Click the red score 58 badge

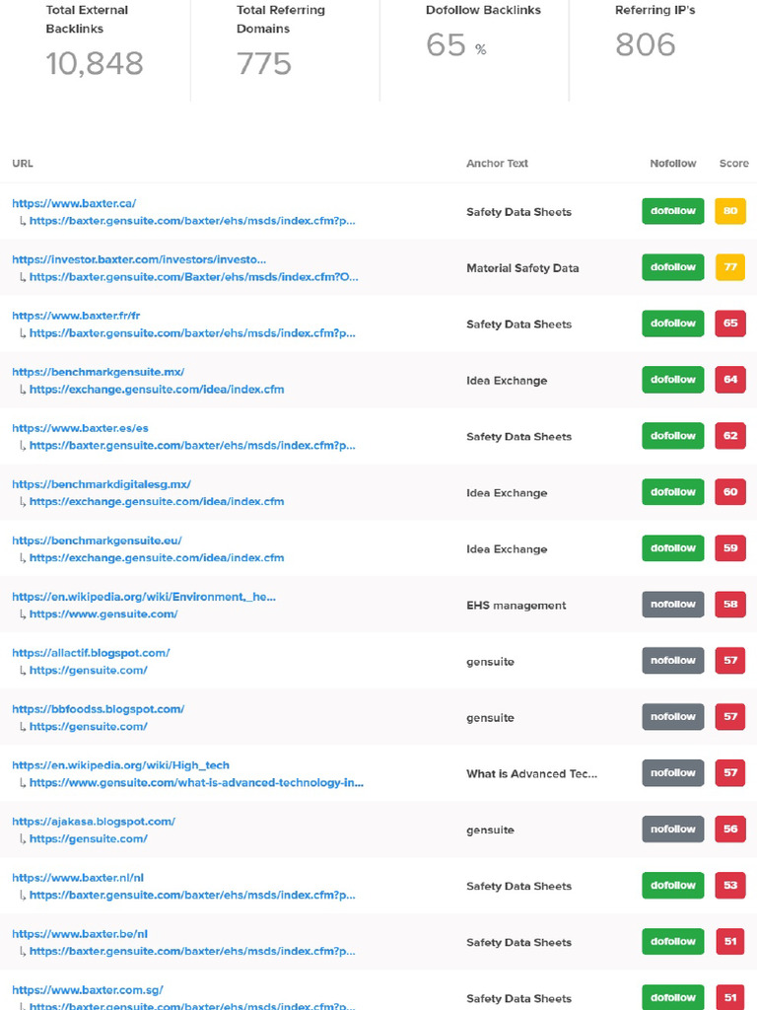coord(730,605)
